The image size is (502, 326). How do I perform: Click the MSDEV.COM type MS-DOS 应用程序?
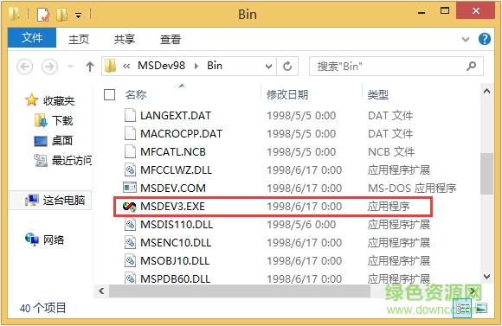(412, 189)
